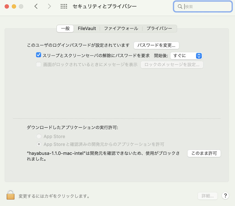Open help via the question mark icon
Viewport: 235px width, 206px height.
click(x=225, y=196)
